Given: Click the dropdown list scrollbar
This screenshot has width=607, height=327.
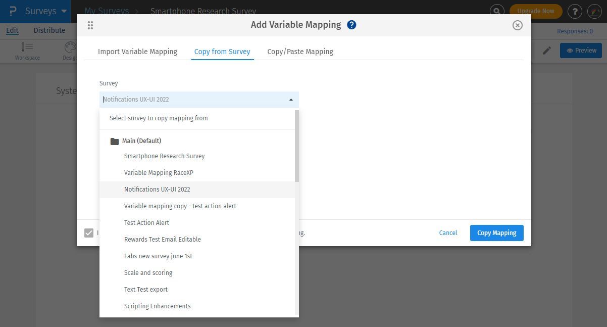Looking at the screenshot, I should tap(297, 147).
